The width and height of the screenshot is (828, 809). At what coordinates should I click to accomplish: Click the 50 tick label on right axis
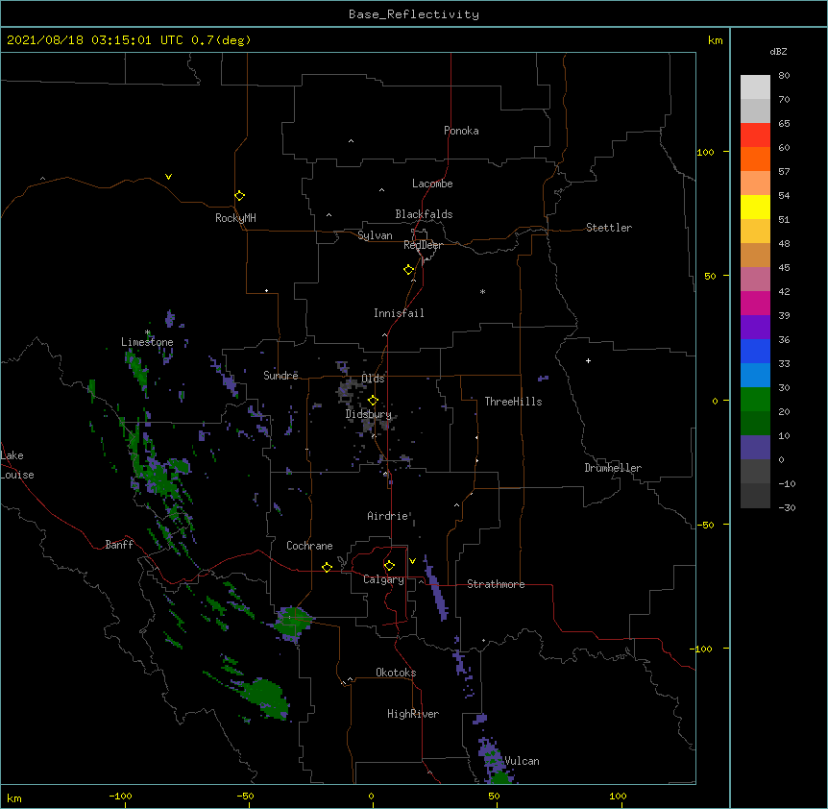(710, 276)
